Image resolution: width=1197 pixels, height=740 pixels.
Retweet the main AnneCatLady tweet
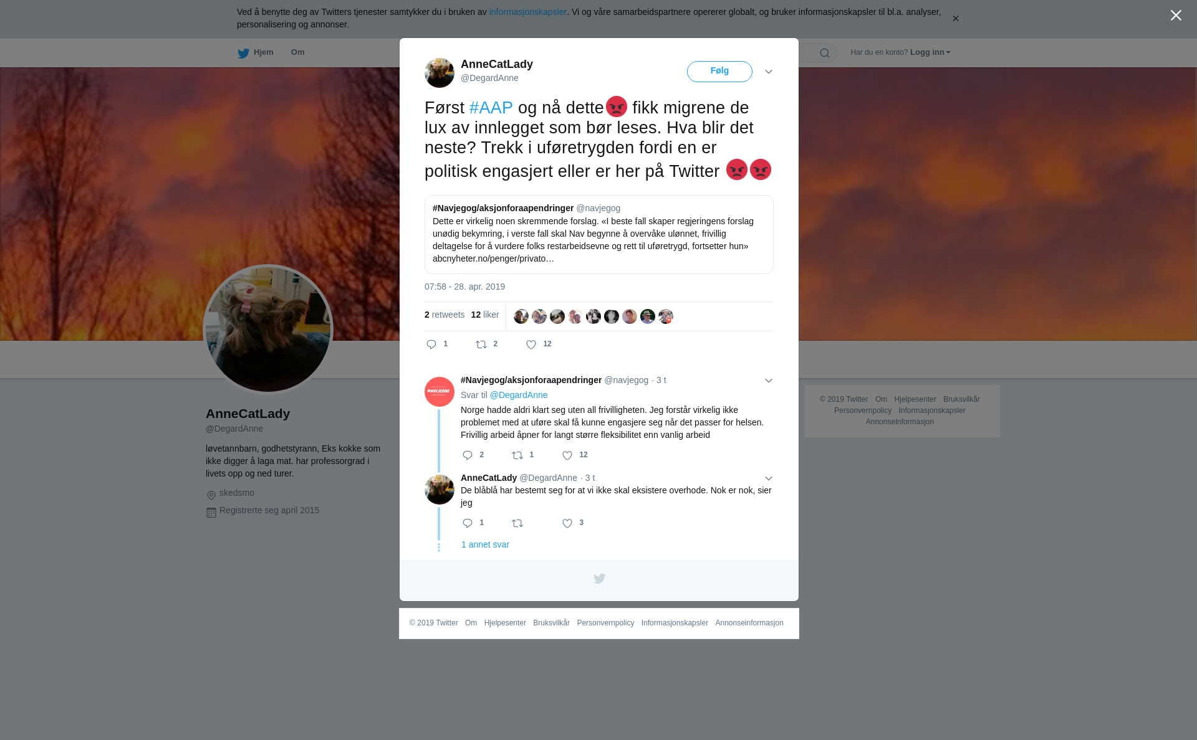481,344
